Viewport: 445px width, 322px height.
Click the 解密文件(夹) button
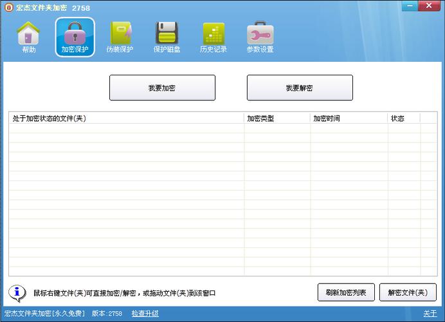click(x=408, y=292)
